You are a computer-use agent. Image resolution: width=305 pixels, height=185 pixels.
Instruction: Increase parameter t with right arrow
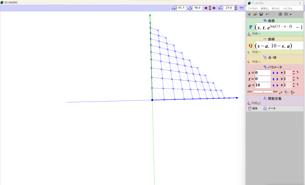278,79
